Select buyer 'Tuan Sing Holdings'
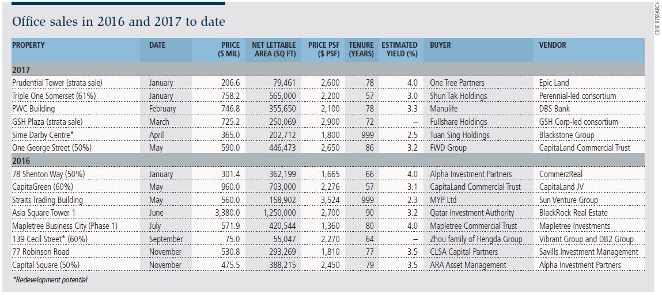Image resolution: width=662 pixels, height=295 pixels. coord(460,135)
